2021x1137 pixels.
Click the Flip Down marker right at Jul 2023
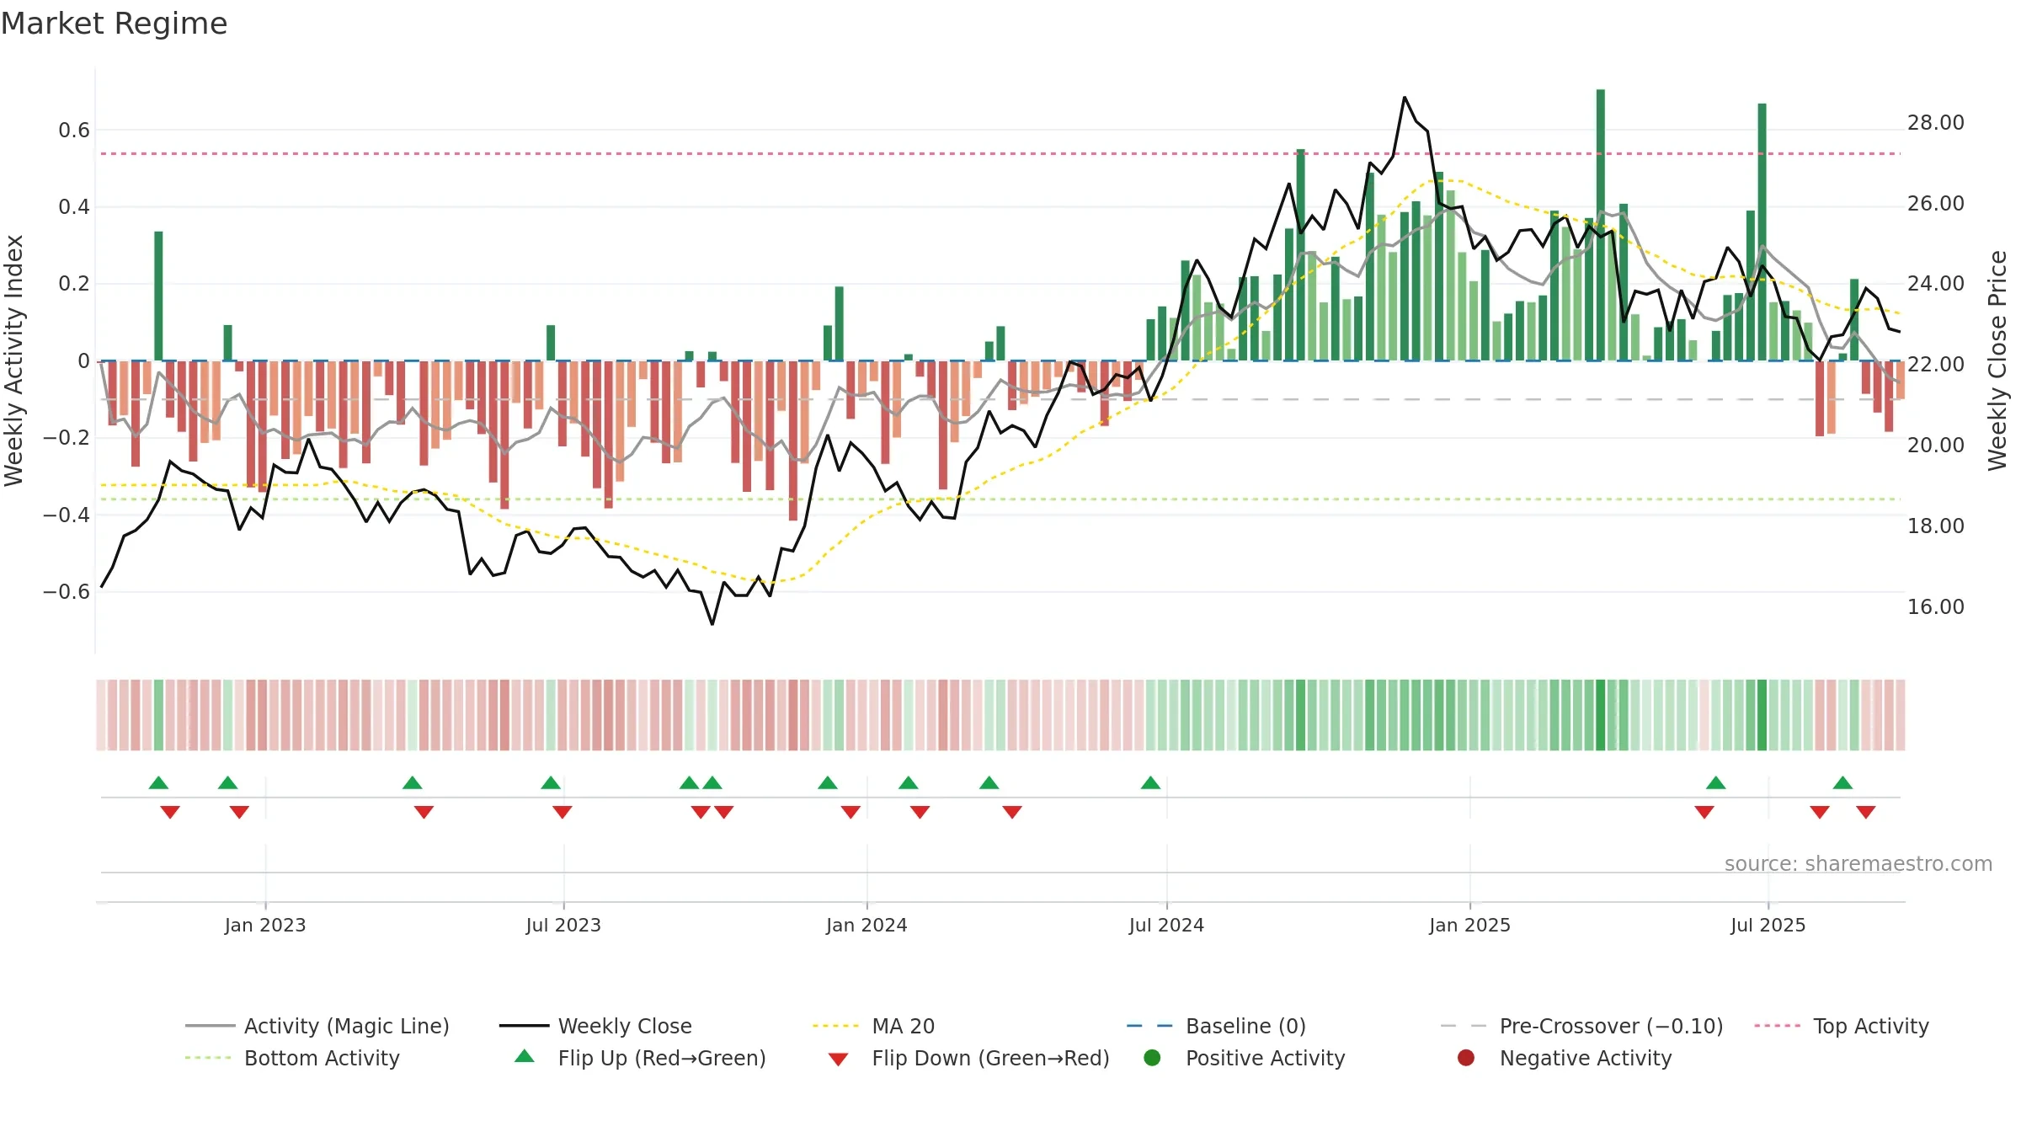[563, 812]
